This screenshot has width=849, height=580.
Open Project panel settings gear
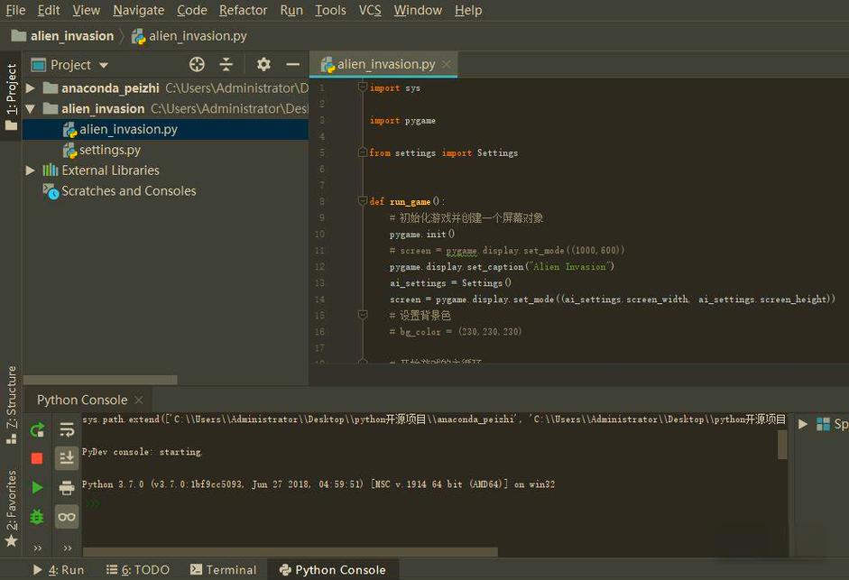262,64
